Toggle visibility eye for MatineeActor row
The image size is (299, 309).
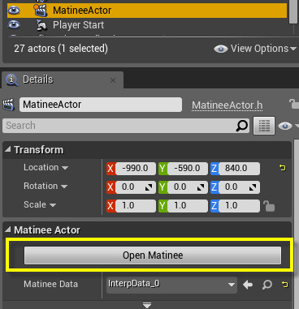tap(14, 11)
